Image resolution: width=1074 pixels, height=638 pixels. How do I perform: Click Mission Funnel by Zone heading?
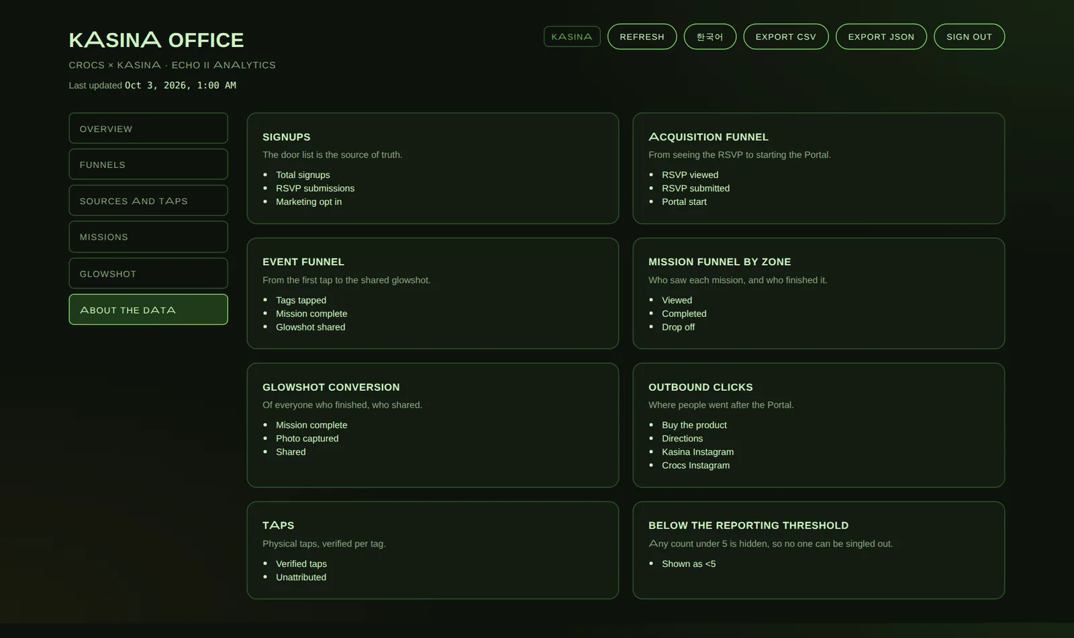[x=720, y=262]
